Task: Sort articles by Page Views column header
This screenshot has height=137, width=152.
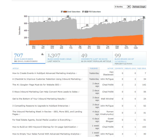Action: (146, 68)
